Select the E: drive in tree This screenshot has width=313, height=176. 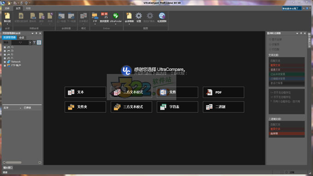[12, 54]
